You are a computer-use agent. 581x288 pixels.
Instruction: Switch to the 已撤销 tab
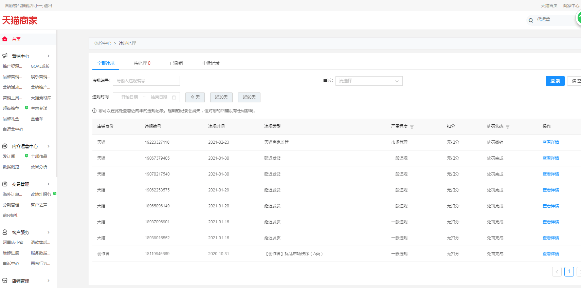click(176, 63)
